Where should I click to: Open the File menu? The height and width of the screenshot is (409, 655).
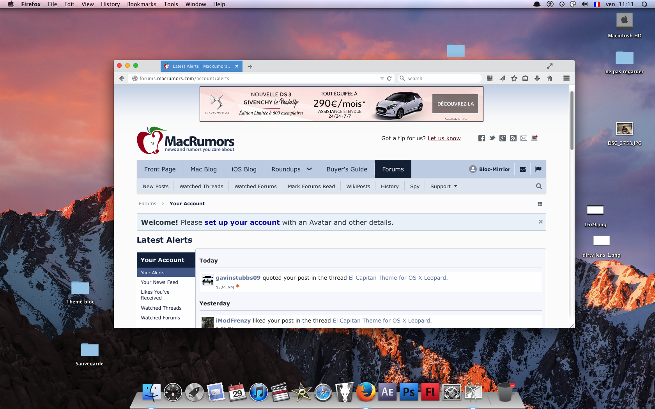coord(52,4)
